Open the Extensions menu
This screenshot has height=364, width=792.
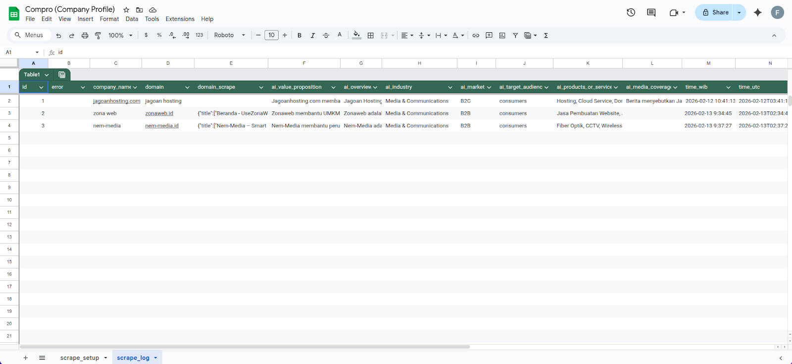pos(180,19)
